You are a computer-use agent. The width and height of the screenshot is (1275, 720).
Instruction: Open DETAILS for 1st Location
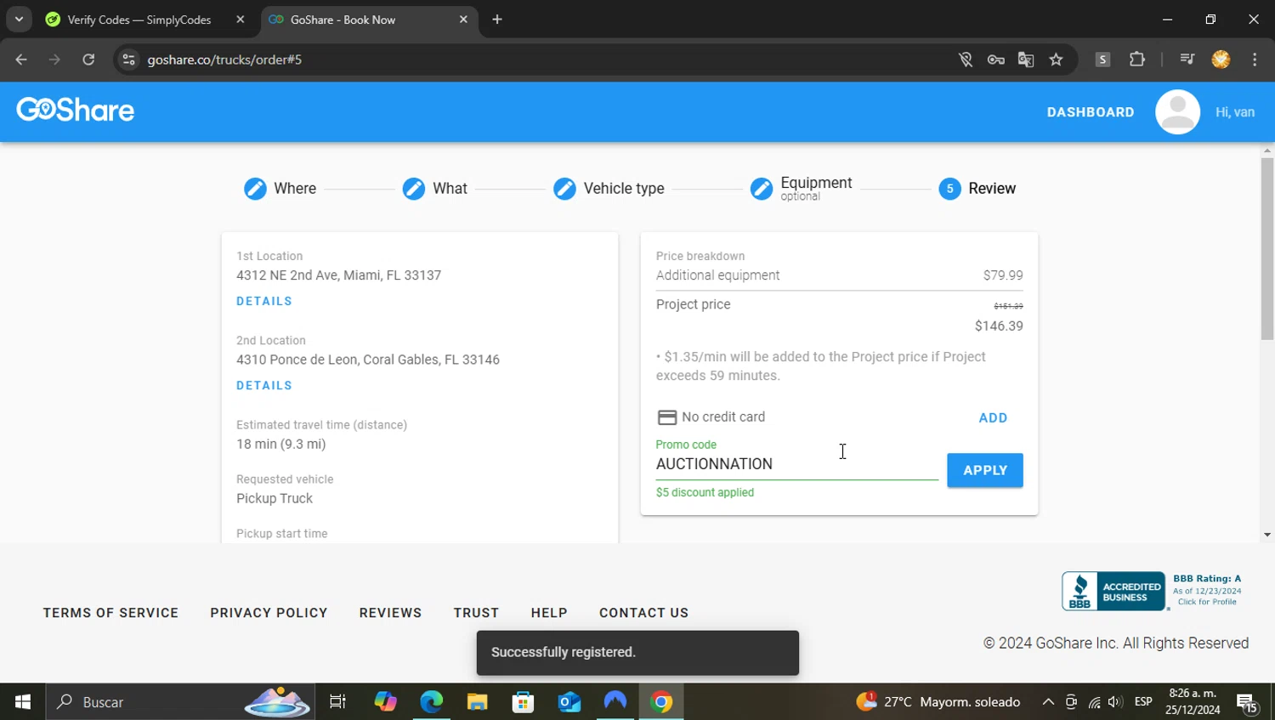click(264, 301)
